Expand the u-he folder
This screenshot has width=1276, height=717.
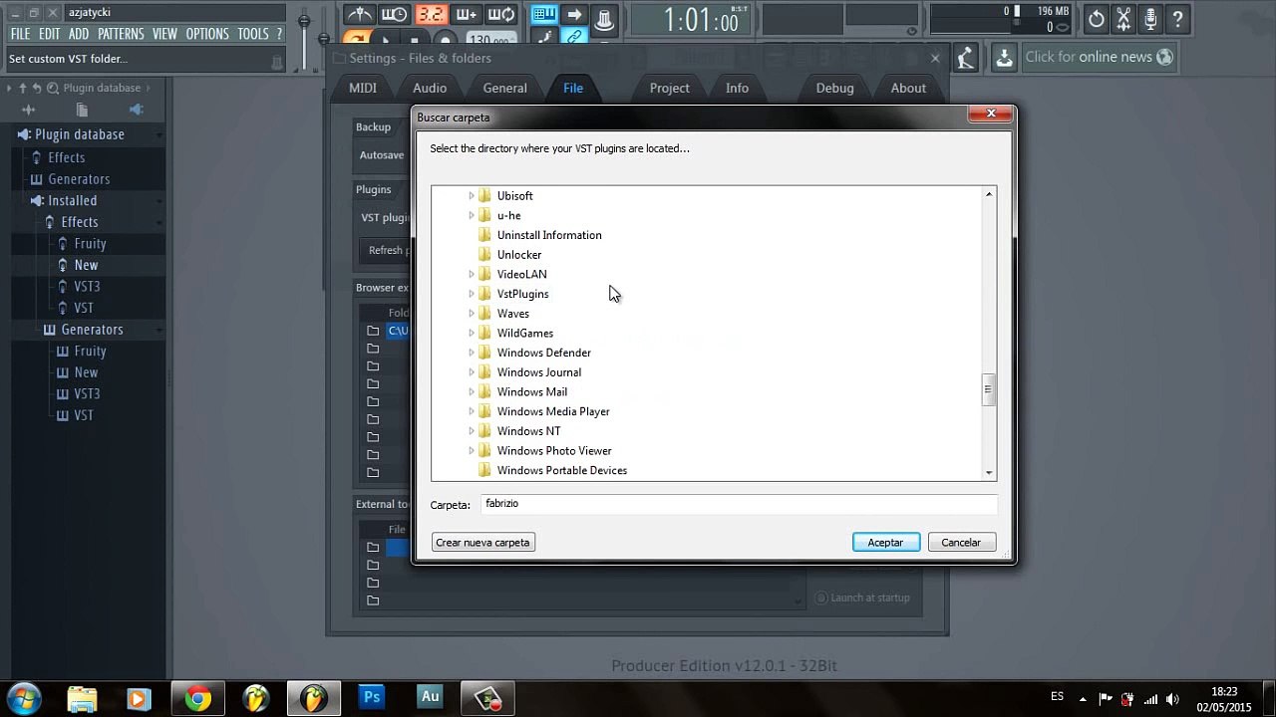click(x=472, y=215)
